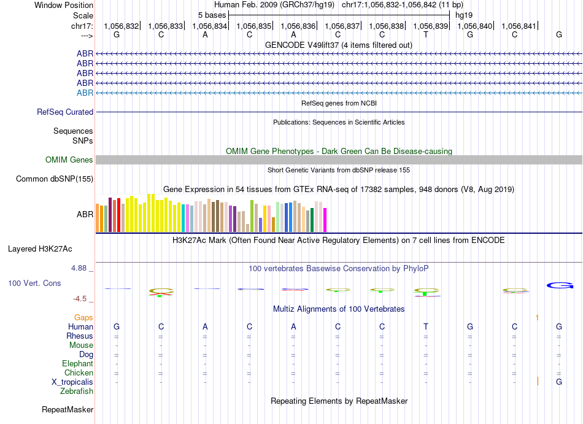This screenshot has height=424, width=583.
Task: Click the Chicken species label
Action: pos(79,372)
